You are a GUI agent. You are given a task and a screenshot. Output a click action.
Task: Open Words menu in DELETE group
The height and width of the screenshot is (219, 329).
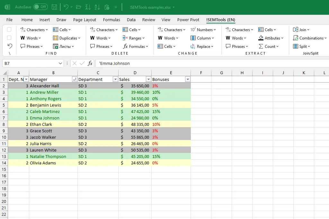pyautogui.click(x=100, y=38)
